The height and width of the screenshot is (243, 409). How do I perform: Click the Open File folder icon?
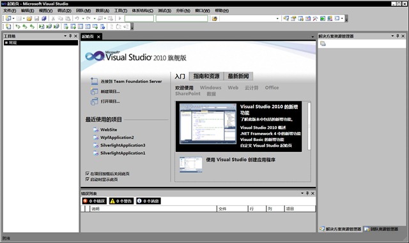tap(29, 18)
